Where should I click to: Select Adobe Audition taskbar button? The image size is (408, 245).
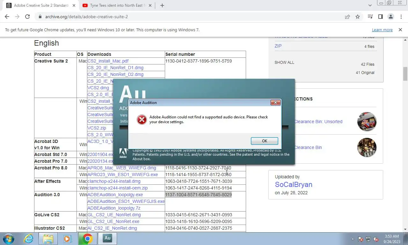(107, 238)
